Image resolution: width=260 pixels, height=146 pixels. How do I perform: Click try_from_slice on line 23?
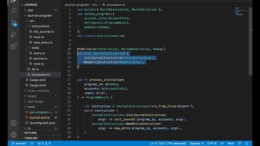click(163, 106)
